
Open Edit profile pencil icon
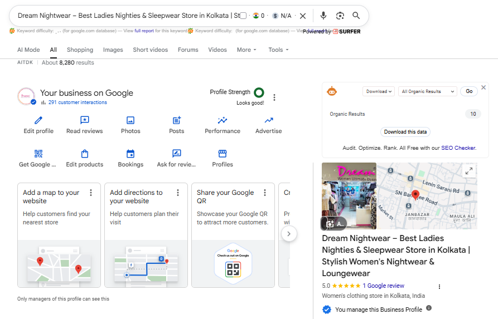pyautogui.click(x=38, y=120)
